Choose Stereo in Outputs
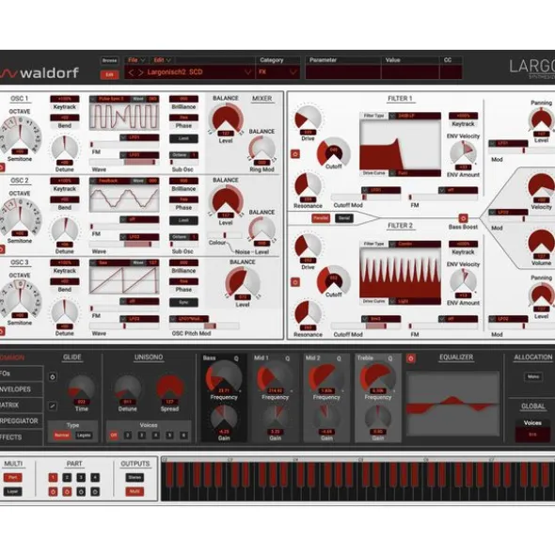The image size is (555, 556). pos(135,477)
